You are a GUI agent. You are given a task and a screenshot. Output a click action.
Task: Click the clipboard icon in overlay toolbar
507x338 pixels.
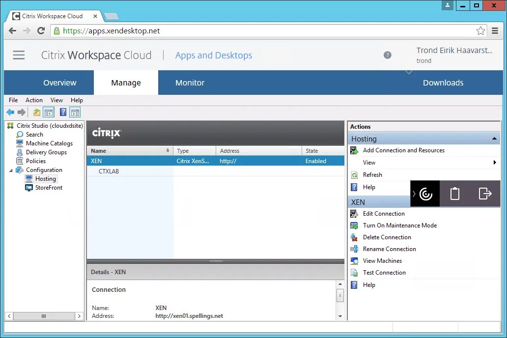tap(455, 194)
